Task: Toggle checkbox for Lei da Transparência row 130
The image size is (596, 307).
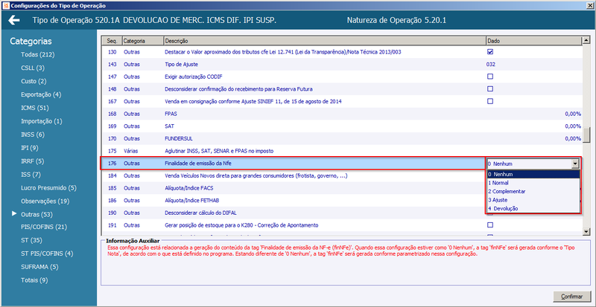Action: [490, 51]
